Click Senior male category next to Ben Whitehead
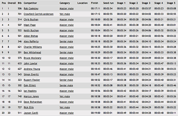This screenshot has height=116, width=178. click(66, 52)
